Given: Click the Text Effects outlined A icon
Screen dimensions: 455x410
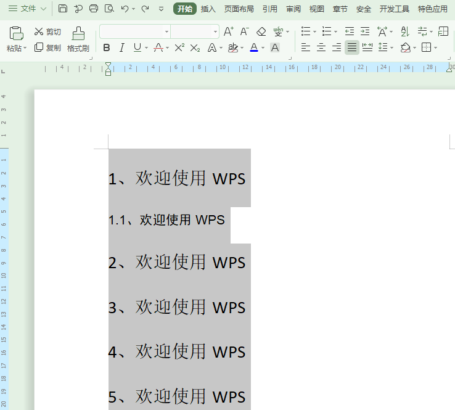Looking at the screenshot, I should [212, 47].
